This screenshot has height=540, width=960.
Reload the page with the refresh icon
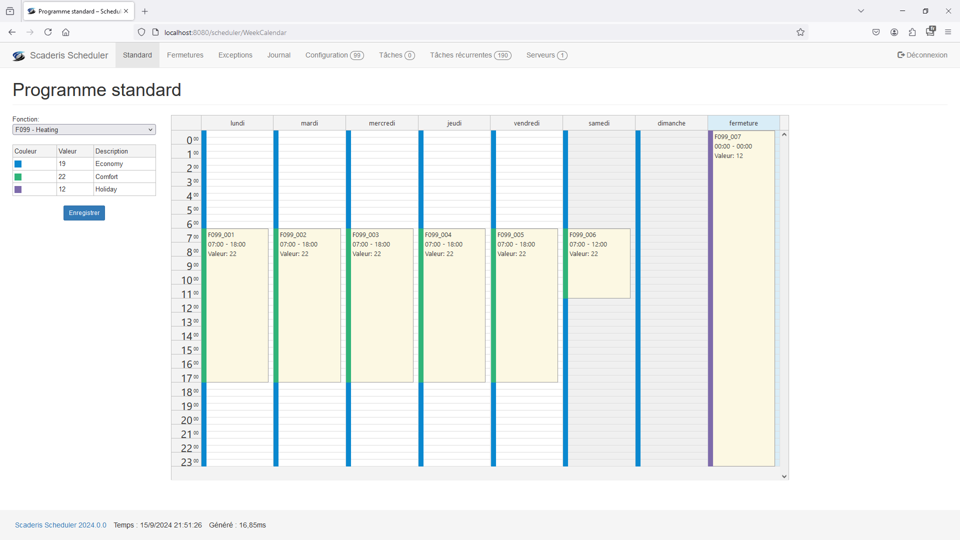[x=48, y=32]
